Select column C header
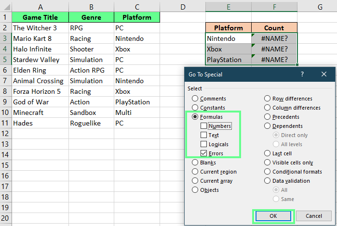337x226 pixels. (137, 6)
